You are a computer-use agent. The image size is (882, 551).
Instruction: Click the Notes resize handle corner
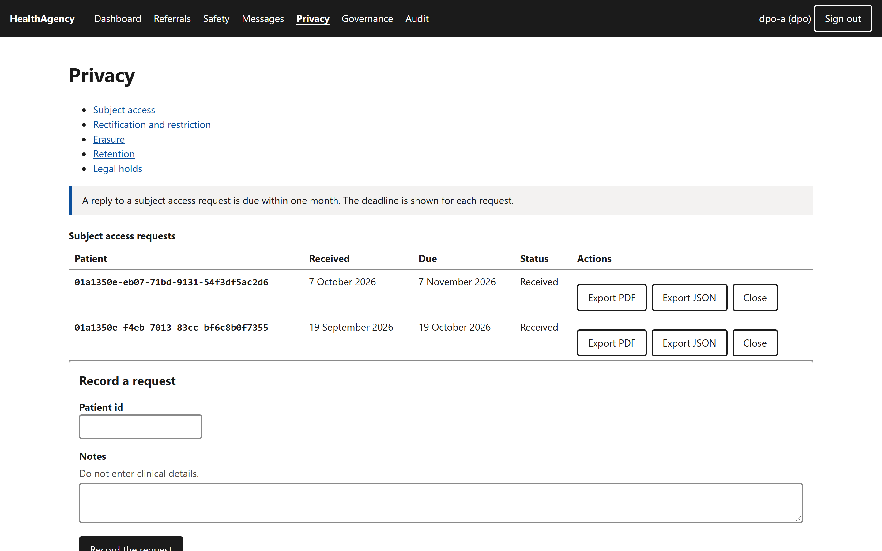point(798,518)
